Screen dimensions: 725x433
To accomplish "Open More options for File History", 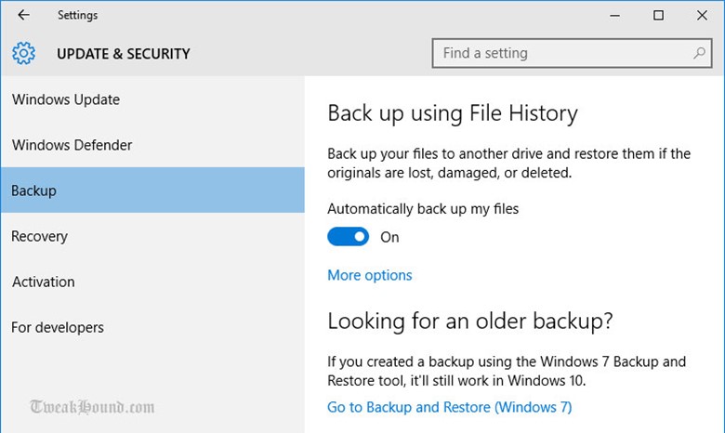I will tap(369, 275).
